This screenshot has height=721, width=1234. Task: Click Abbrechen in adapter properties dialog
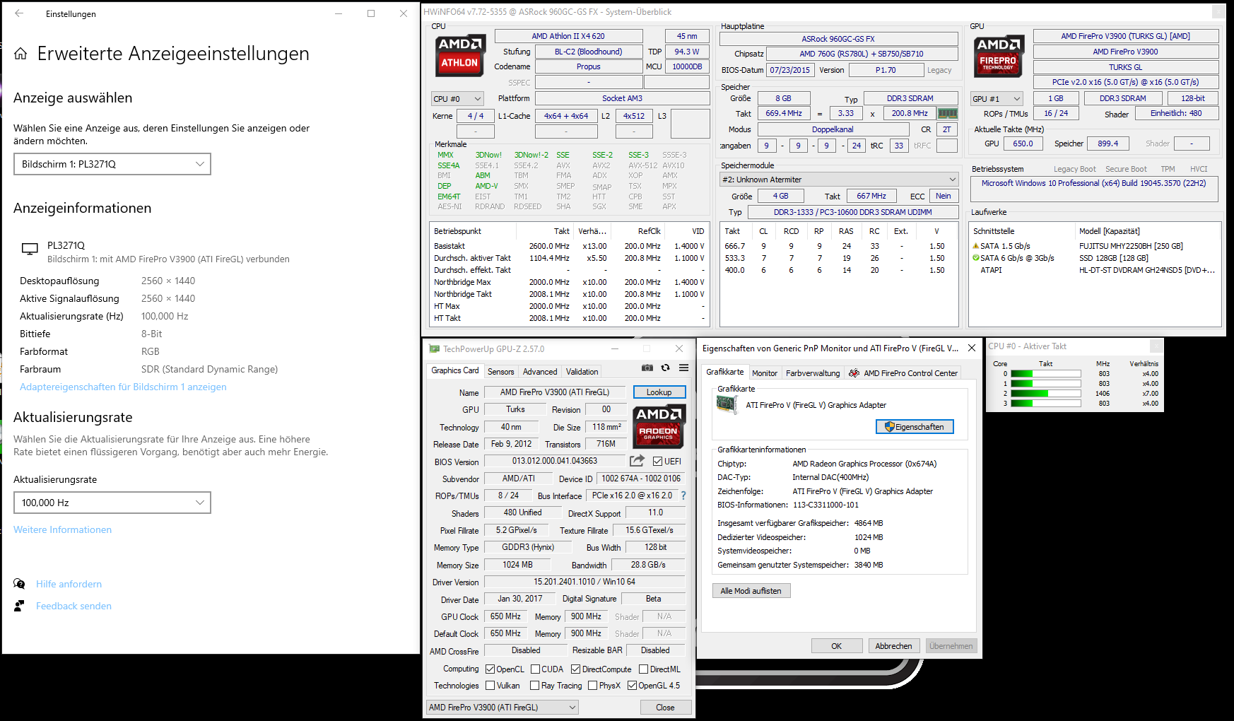[x=893, y=646]
